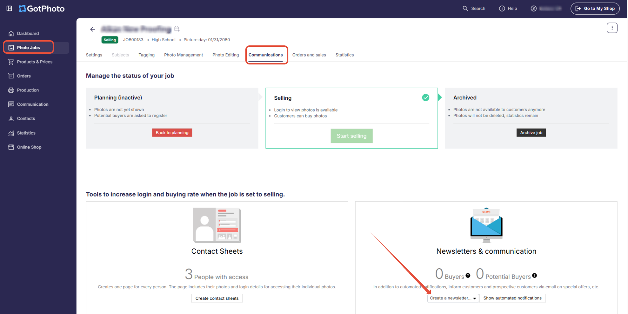The image size is (628, 314).
Task: Click the Production printer icon
Action: (11, 90)
